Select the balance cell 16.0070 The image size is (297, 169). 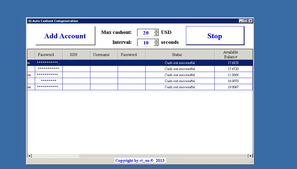click(x=233, y=81)
